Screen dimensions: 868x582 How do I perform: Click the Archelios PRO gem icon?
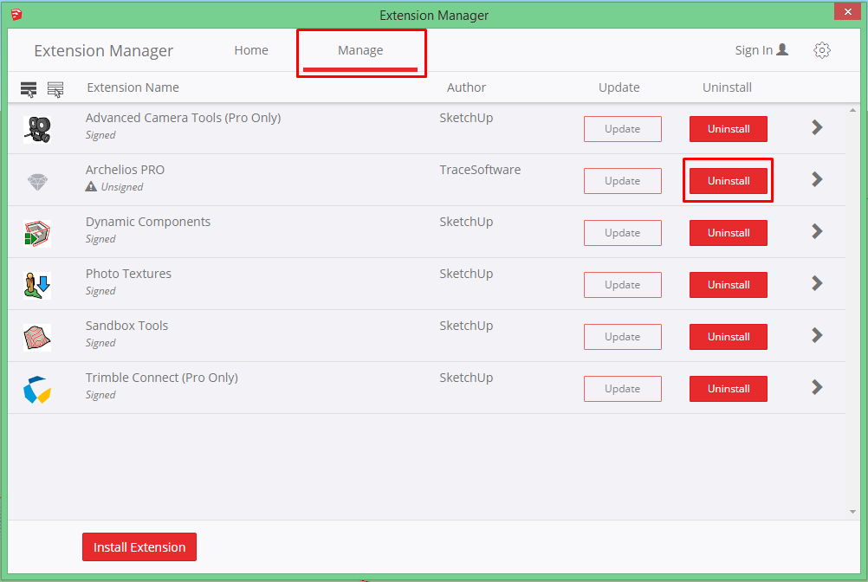pyautogui.click(x=37, y=182)
